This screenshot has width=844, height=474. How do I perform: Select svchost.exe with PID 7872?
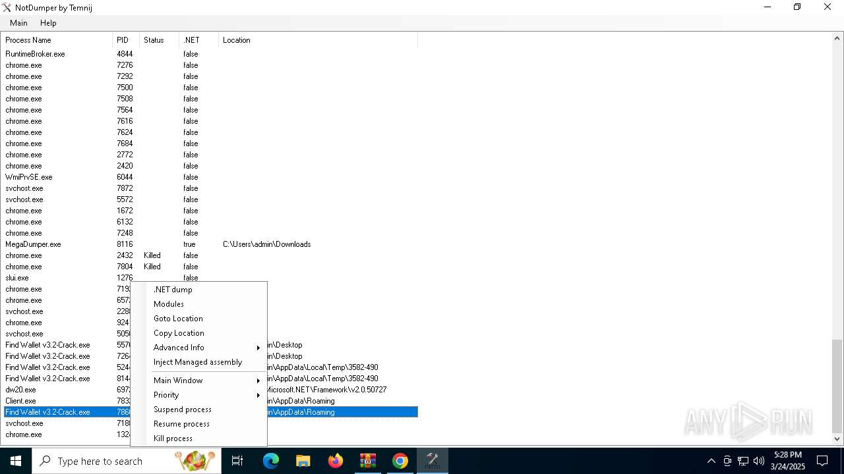point(210,188)
